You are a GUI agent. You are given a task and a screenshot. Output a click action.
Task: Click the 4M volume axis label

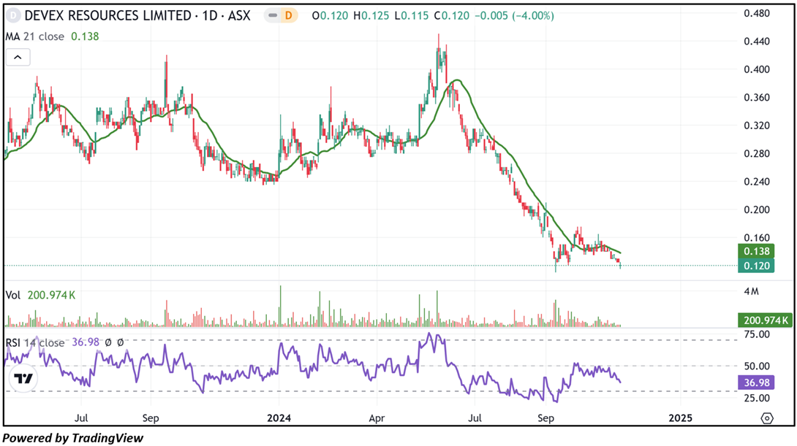(751, 291)
